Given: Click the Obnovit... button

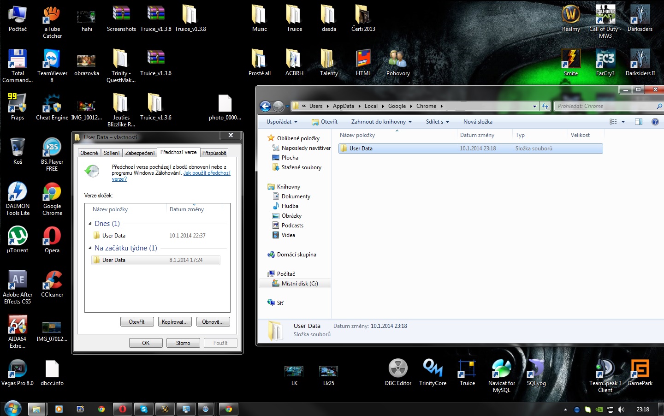Looking at the screenshot, I should [x=213, y=322].
